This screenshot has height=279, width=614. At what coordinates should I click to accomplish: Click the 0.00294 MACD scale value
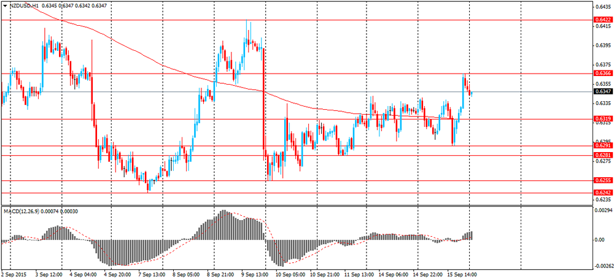602,210
